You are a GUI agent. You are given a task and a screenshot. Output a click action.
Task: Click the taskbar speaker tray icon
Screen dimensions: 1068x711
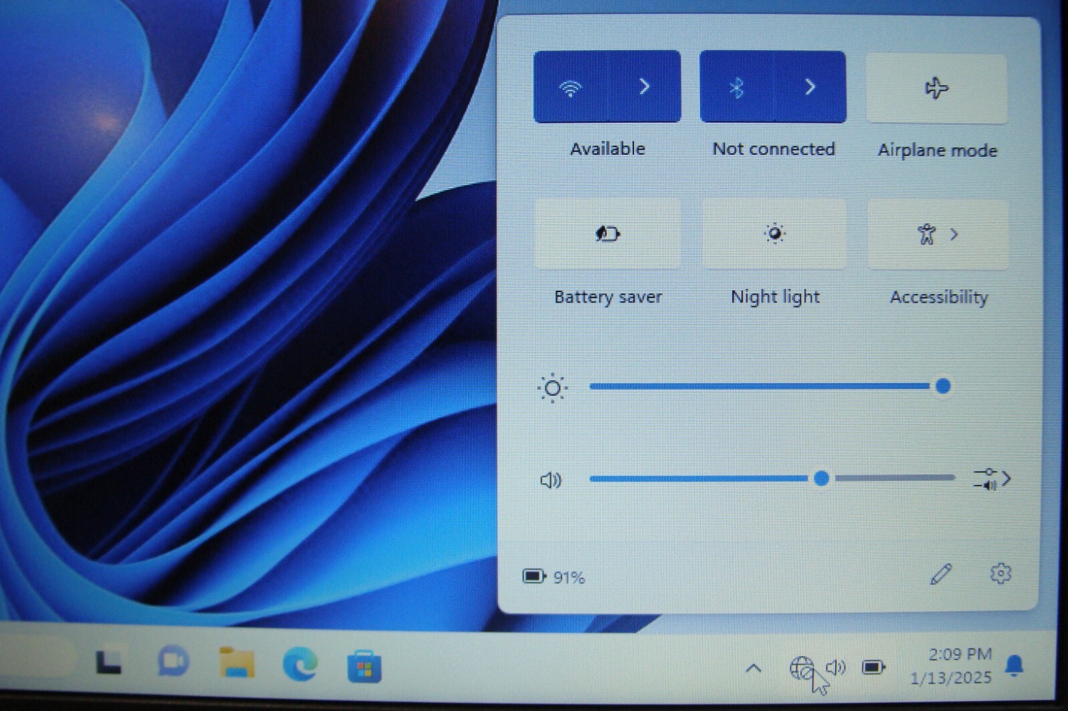[836, 667]
